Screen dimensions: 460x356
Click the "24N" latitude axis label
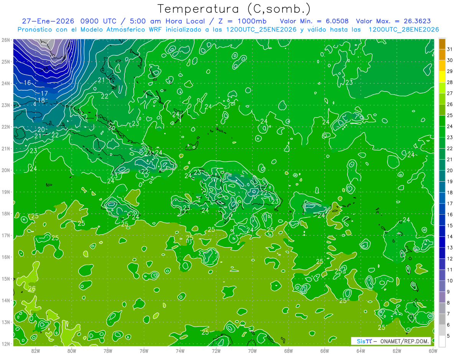[5, 83]
